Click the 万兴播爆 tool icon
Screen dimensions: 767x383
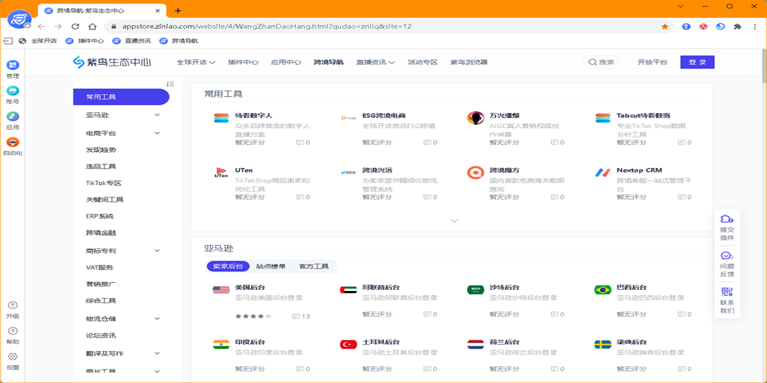476,118
